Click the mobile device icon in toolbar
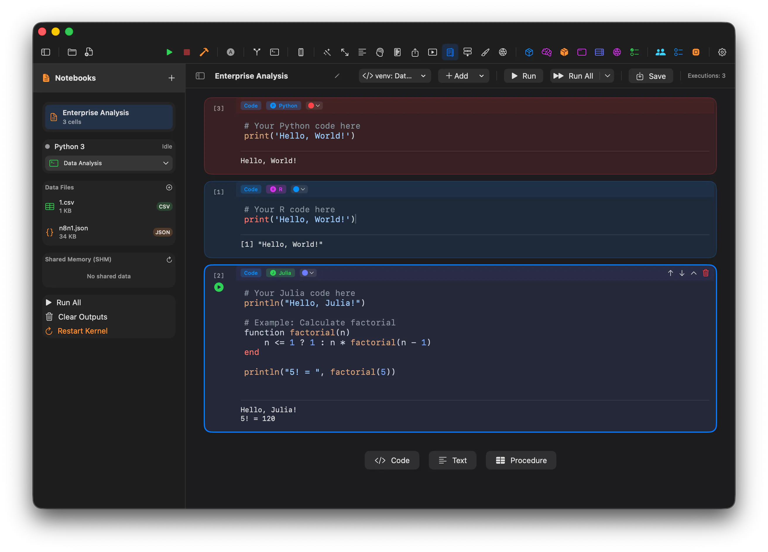768x552 pixels. (x=301, y=52)
